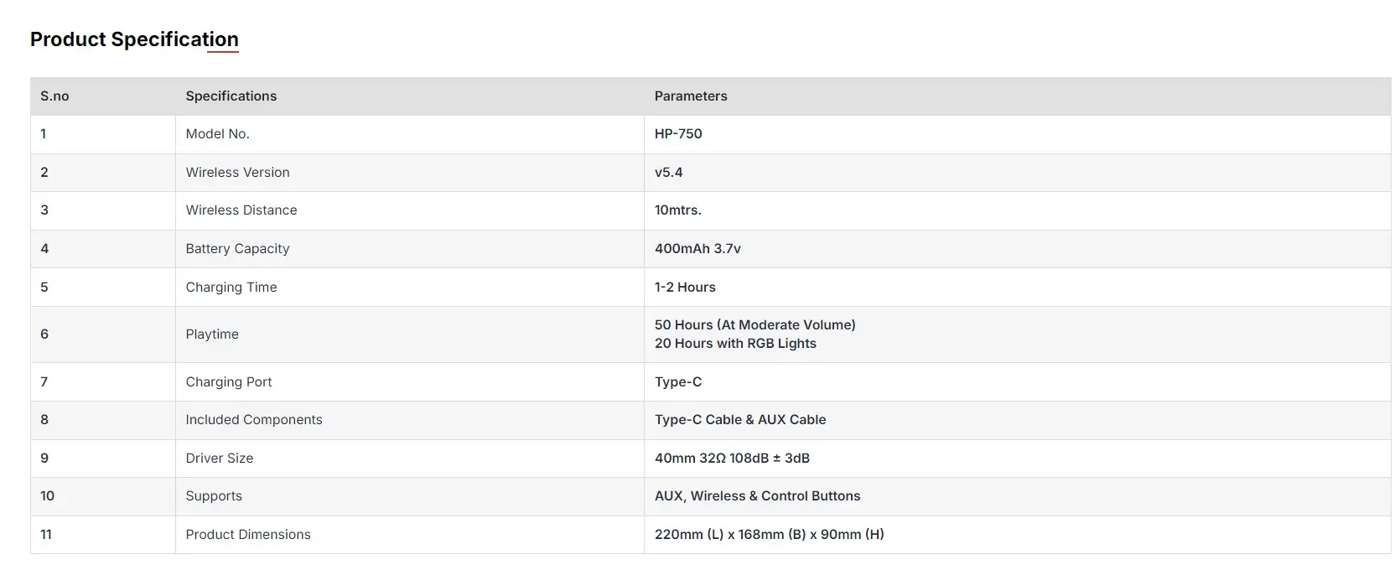1400x565 pixels.
Task: Click the Playtime row label
Action: pos(212,334)
